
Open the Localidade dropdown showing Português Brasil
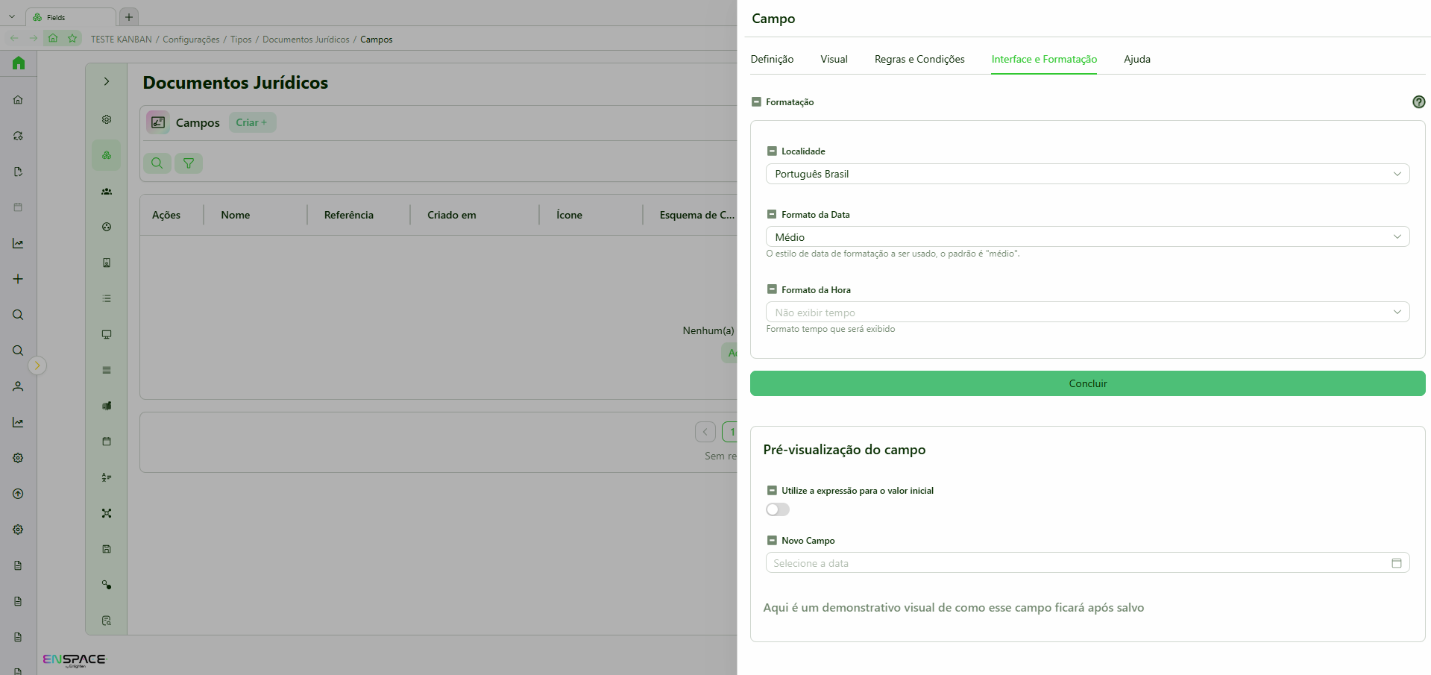click(1087, 174)
